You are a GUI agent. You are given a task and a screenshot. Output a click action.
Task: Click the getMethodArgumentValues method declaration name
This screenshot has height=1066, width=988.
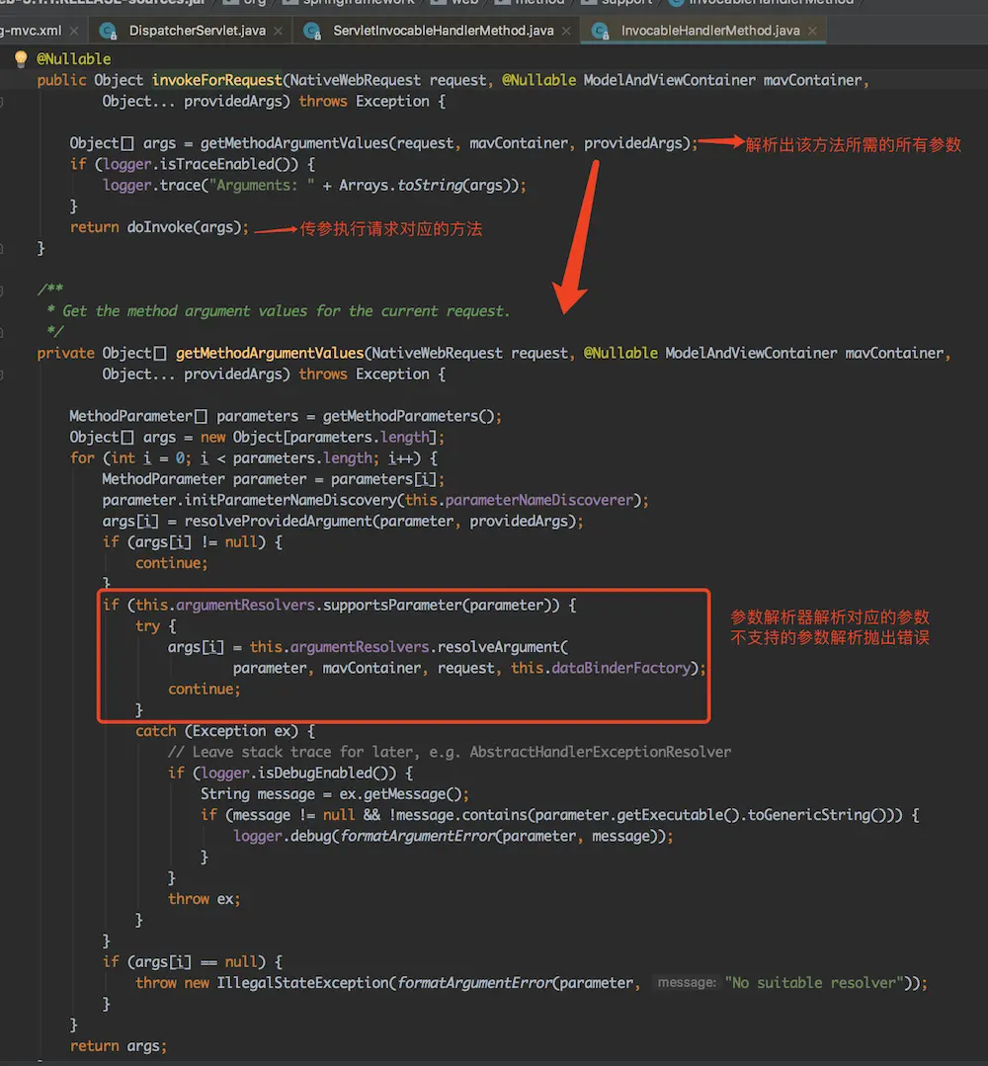point(269,353)
